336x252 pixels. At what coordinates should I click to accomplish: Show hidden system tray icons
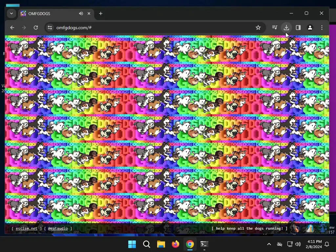(x=269, y=244)
